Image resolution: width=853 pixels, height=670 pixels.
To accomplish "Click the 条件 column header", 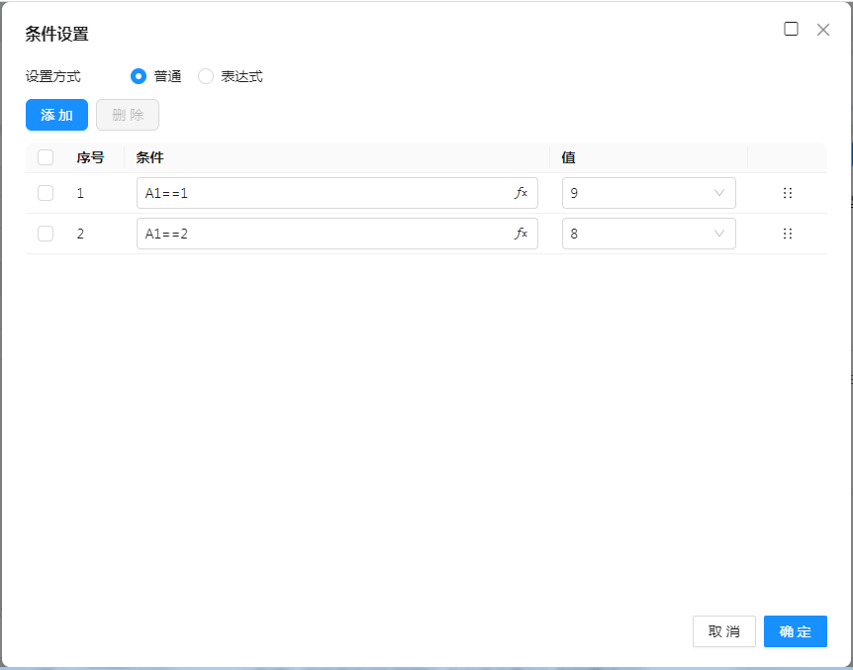I will click(x=149, y=157).
